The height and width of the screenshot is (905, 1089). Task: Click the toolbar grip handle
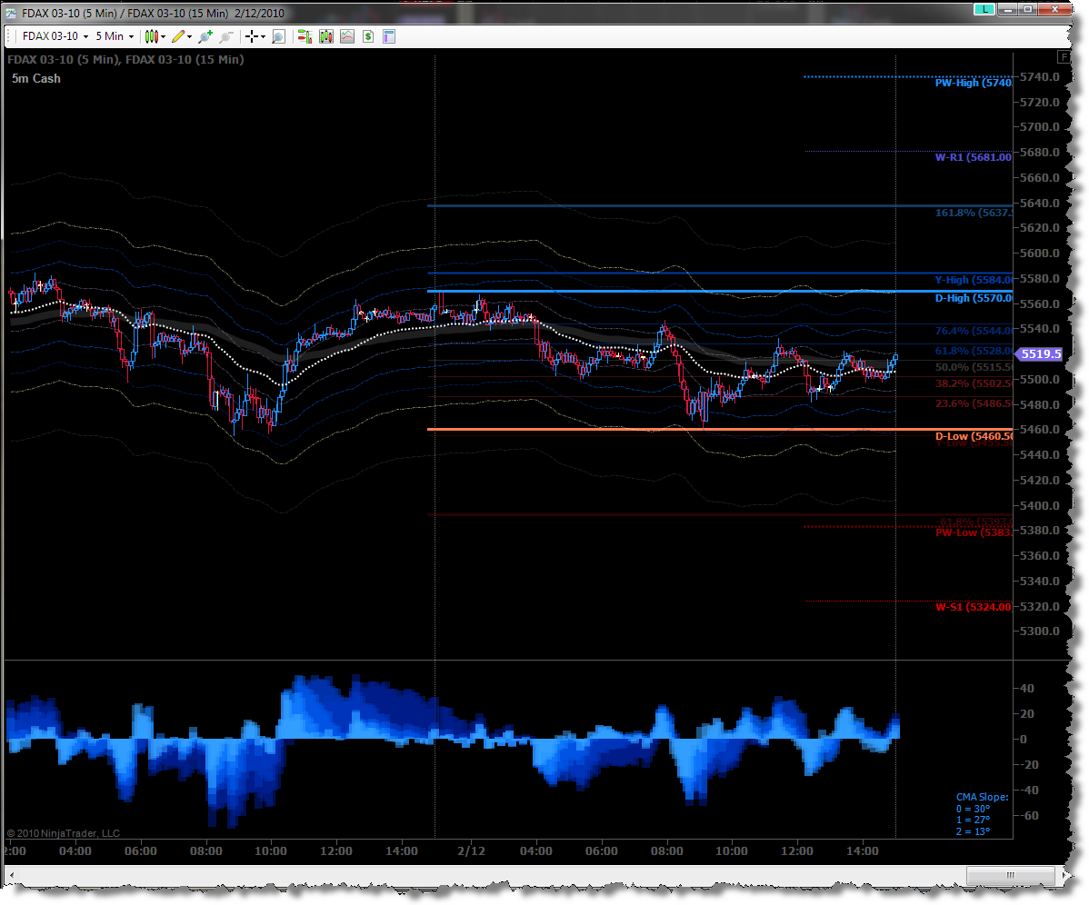(9, 36)
